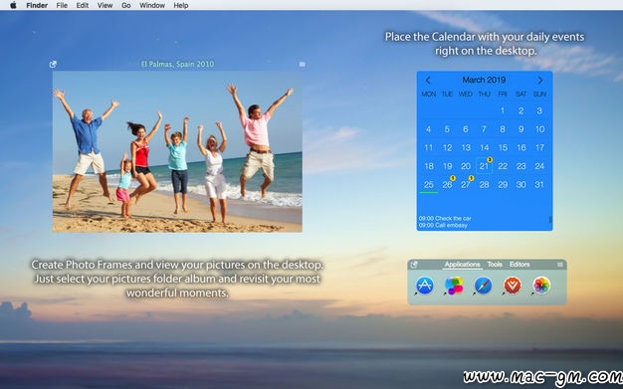The image size is (623, 389).
Task: Click the 'March 2019' calendar title
Action: pos(484,80)
